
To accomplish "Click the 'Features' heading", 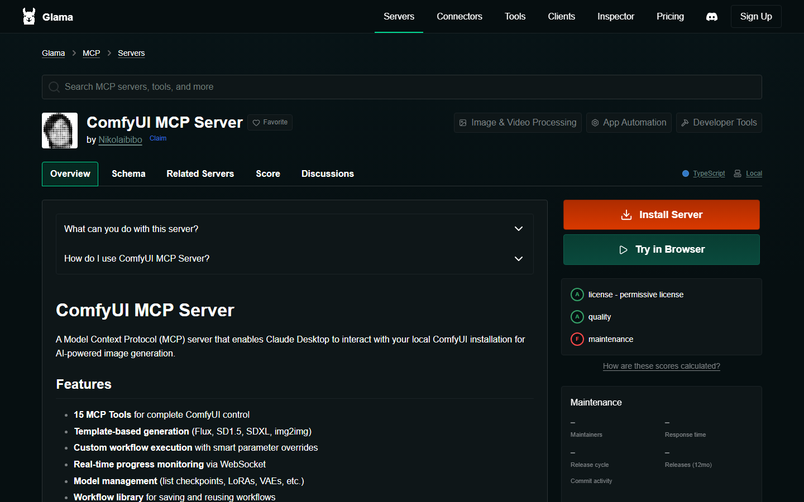I will [x=84, y=384].
